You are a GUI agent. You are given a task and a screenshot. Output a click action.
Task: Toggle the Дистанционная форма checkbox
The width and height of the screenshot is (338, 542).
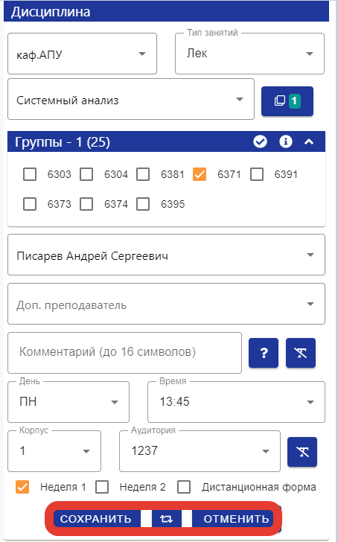point(184,487)
